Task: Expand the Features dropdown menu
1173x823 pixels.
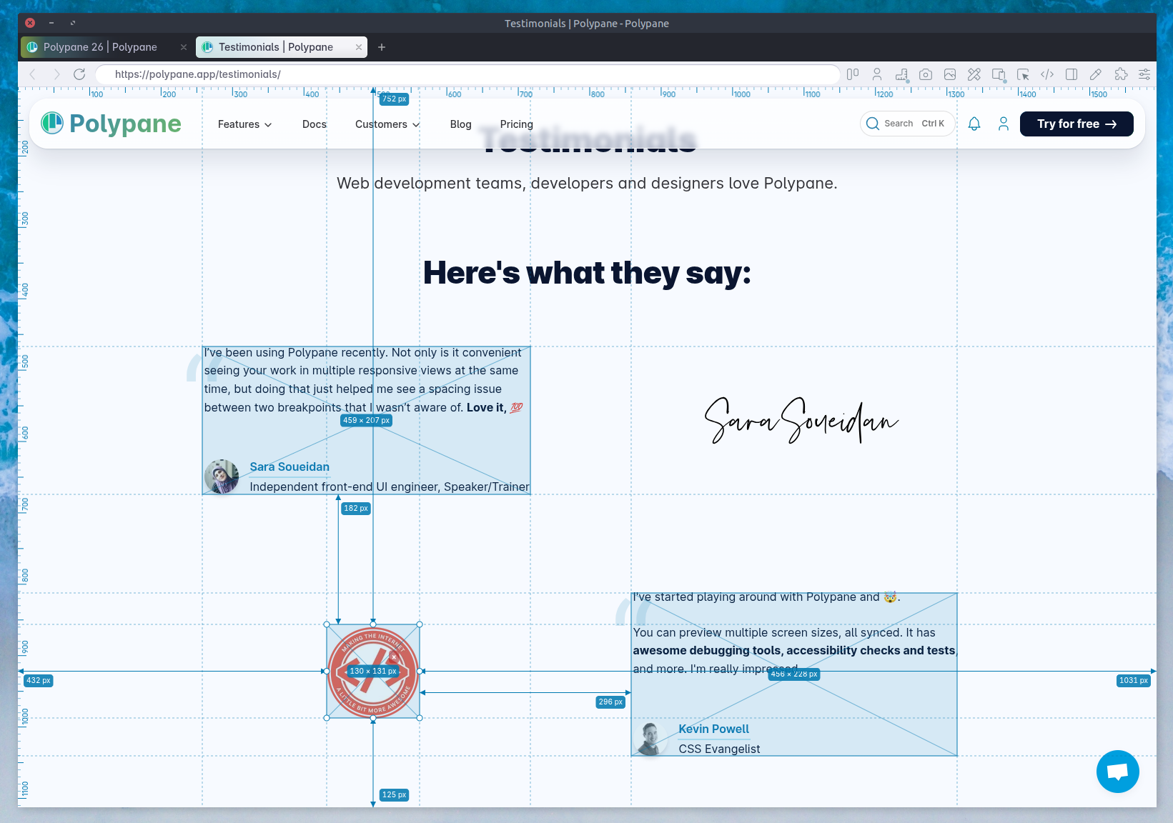Action: click(x=244, y=124)
